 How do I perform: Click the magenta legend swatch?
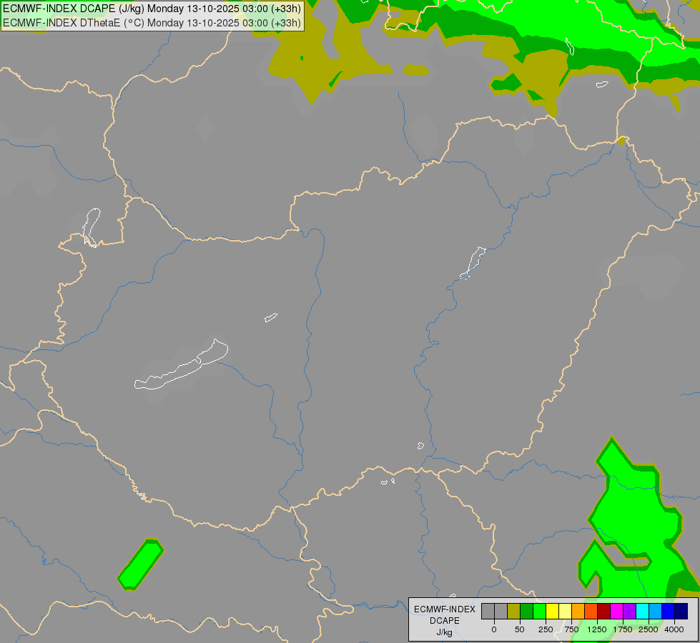(x=617, y=611)
